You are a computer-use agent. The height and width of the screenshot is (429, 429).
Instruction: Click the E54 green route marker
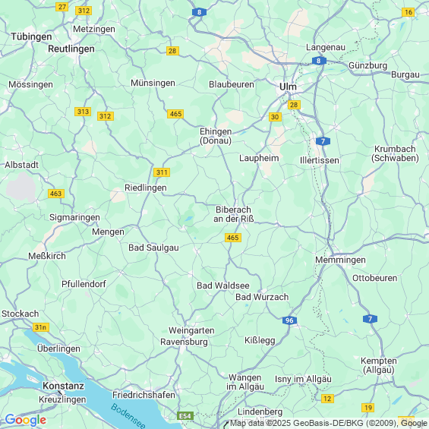point(185,416)
